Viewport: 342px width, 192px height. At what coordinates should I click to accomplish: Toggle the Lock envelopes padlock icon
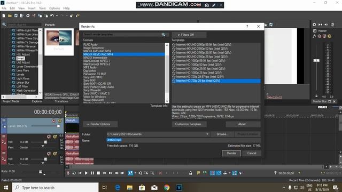[191, 173]
